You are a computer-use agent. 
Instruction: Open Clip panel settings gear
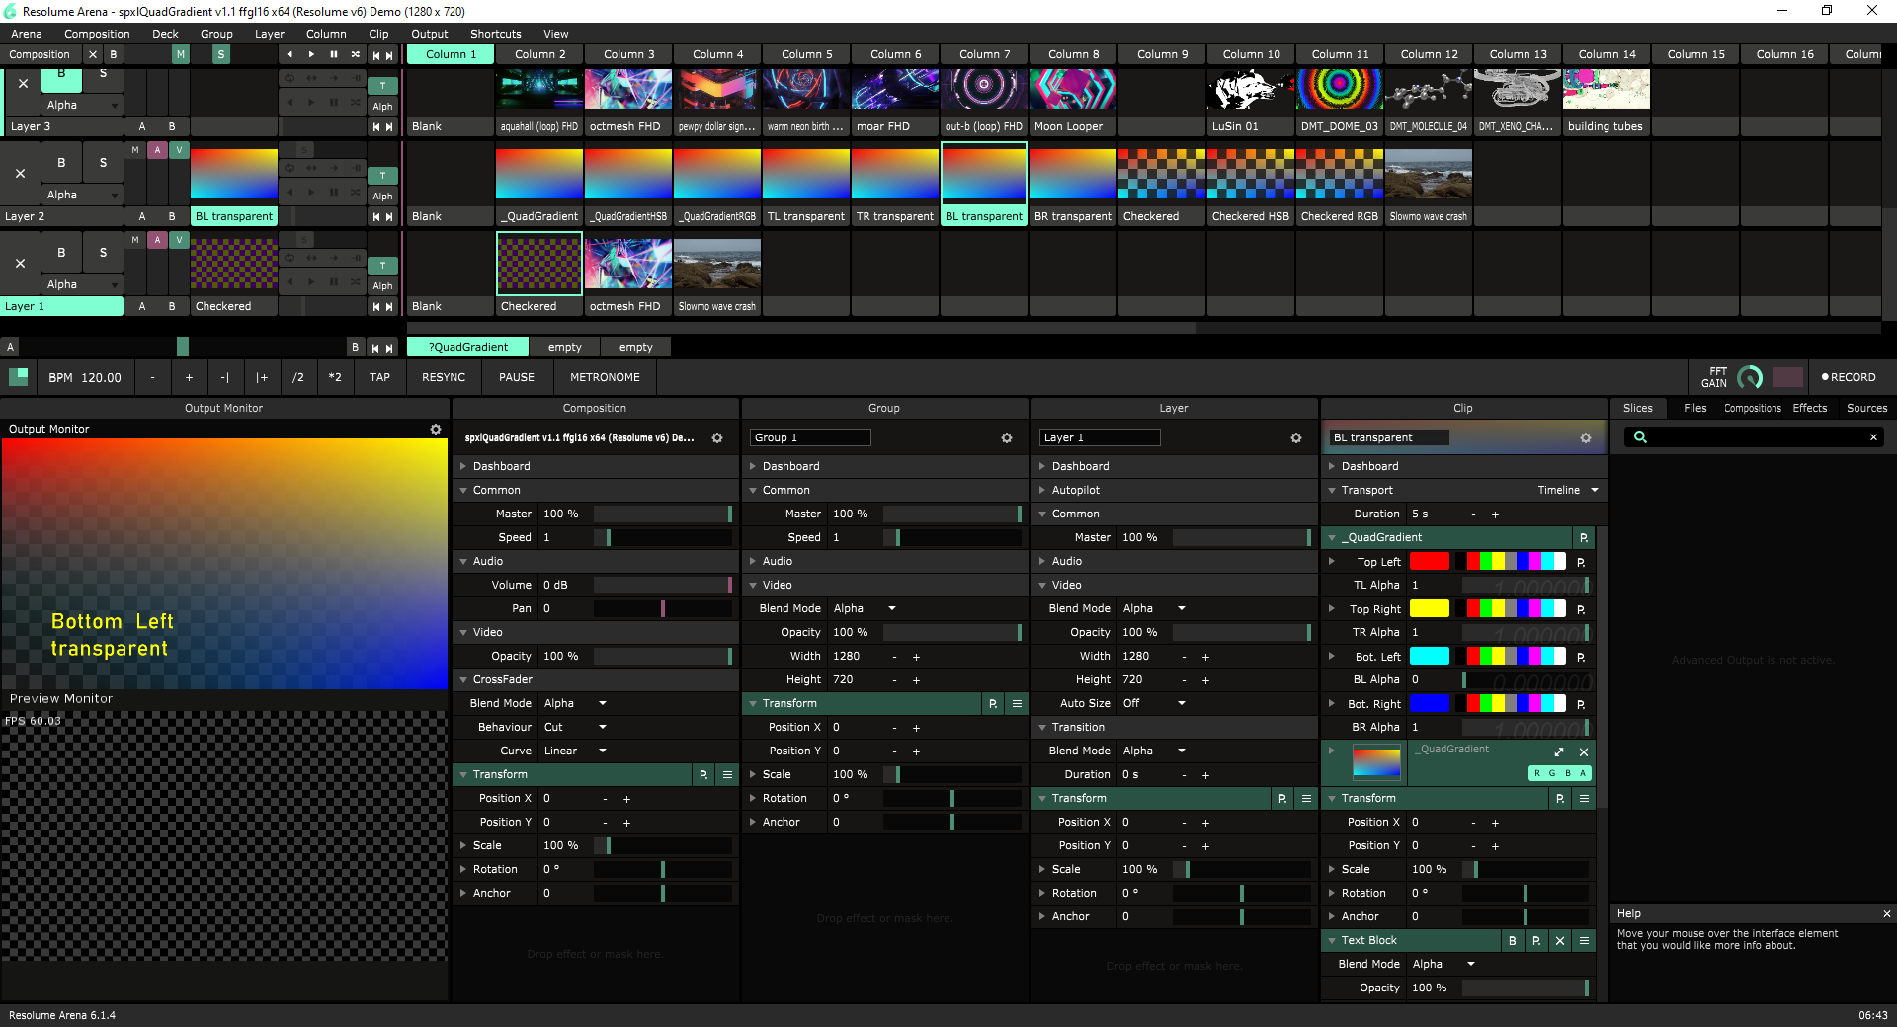point(1586,438)
